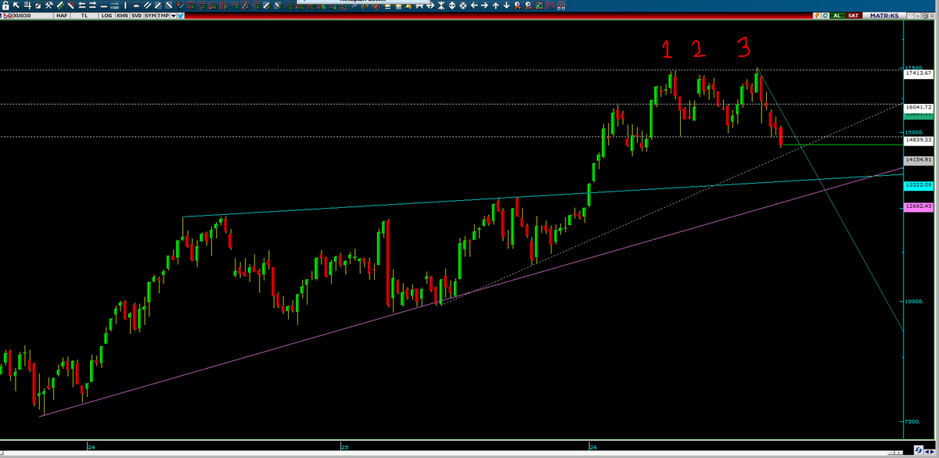Select the diagonal parallel lines tool
This screenshot has width=939, height=458.
tap(147, 5)
